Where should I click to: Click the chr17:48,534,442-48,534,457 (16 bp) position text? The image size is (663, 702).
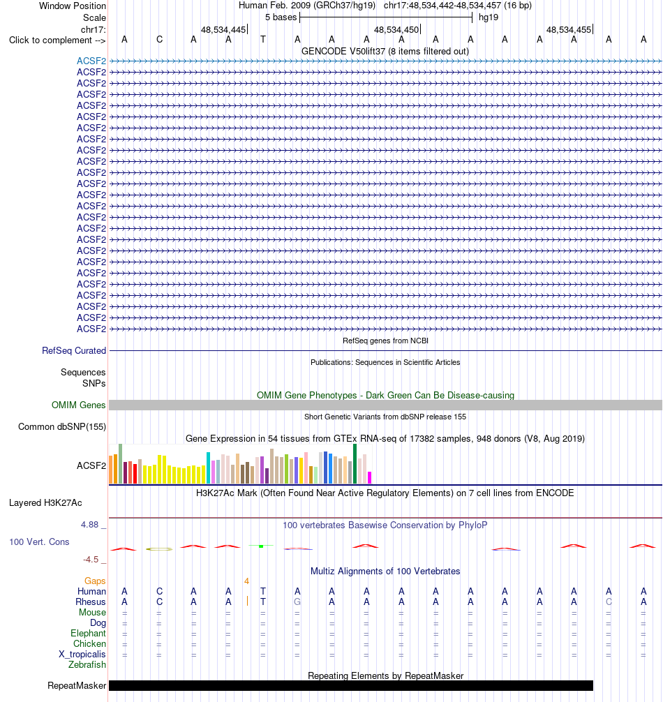458,6
